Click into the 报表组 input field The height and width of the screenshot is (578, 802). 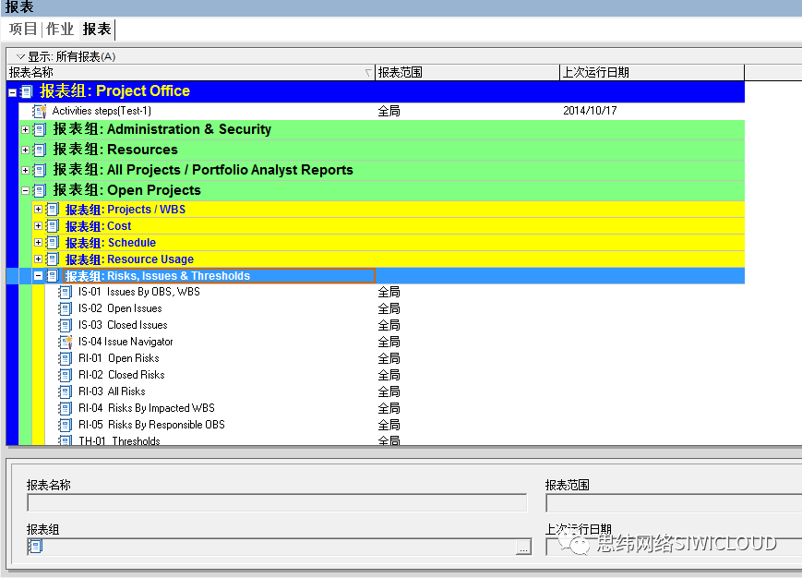coord(279,547)
